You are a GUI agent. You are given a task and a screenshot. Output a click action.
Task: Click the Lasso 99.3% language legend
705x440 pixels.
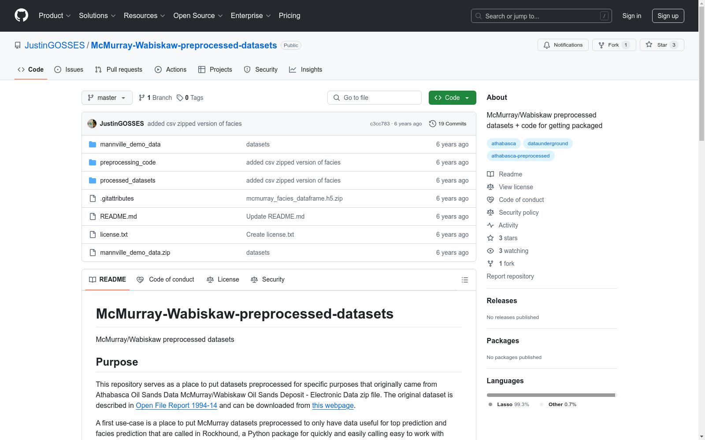pyautogui.click(x=509, y=404)
